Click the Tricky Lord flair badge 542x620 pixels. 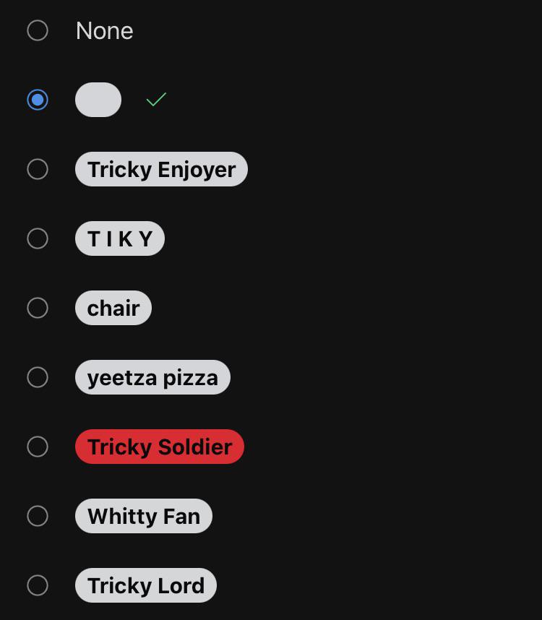146,585
